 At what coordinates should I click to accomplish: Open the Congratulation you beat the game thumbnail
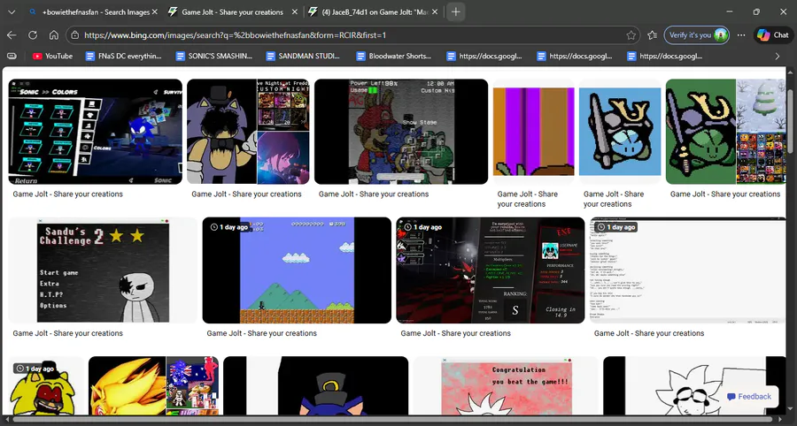pyautogui.click(x=506, y=386)
